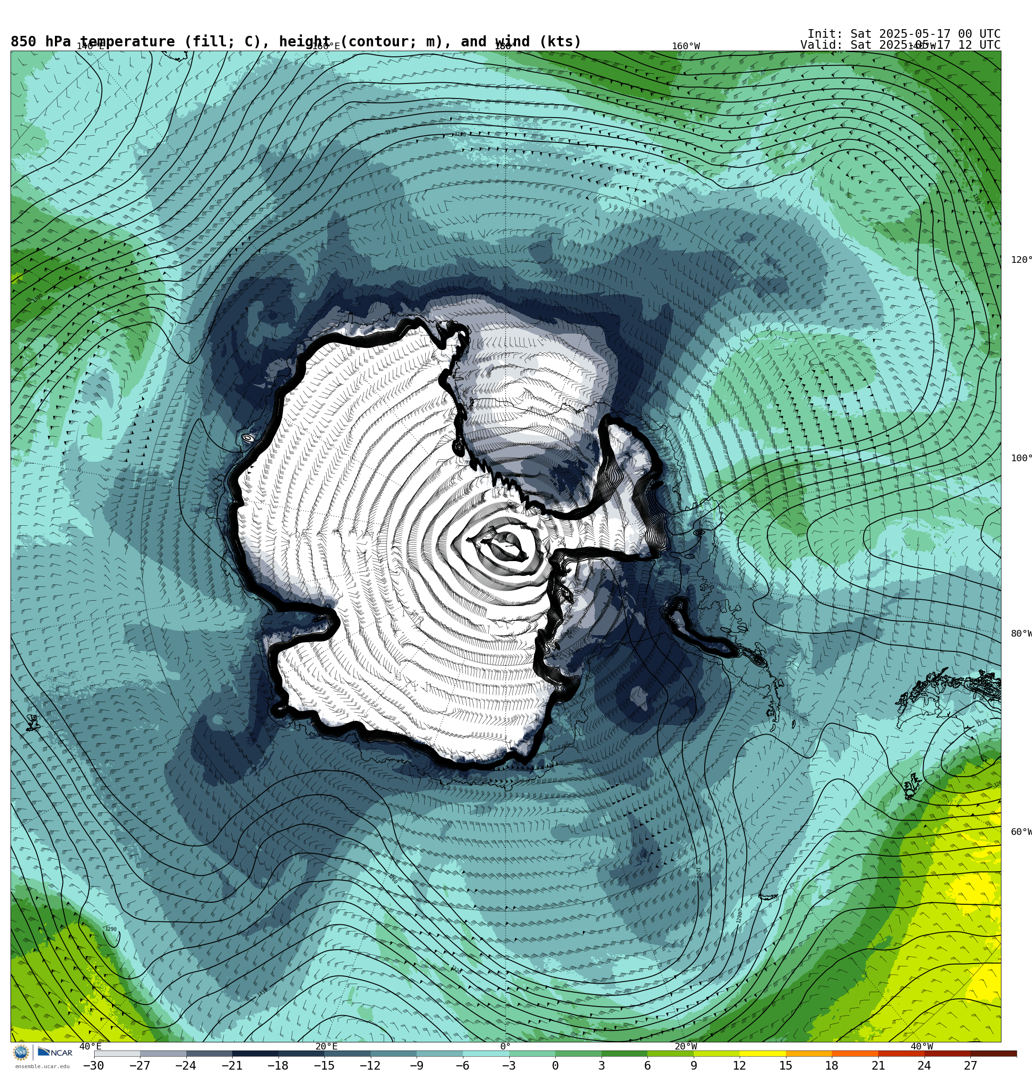Open the ensemble.ucar.edu link text

point(42,1067)
